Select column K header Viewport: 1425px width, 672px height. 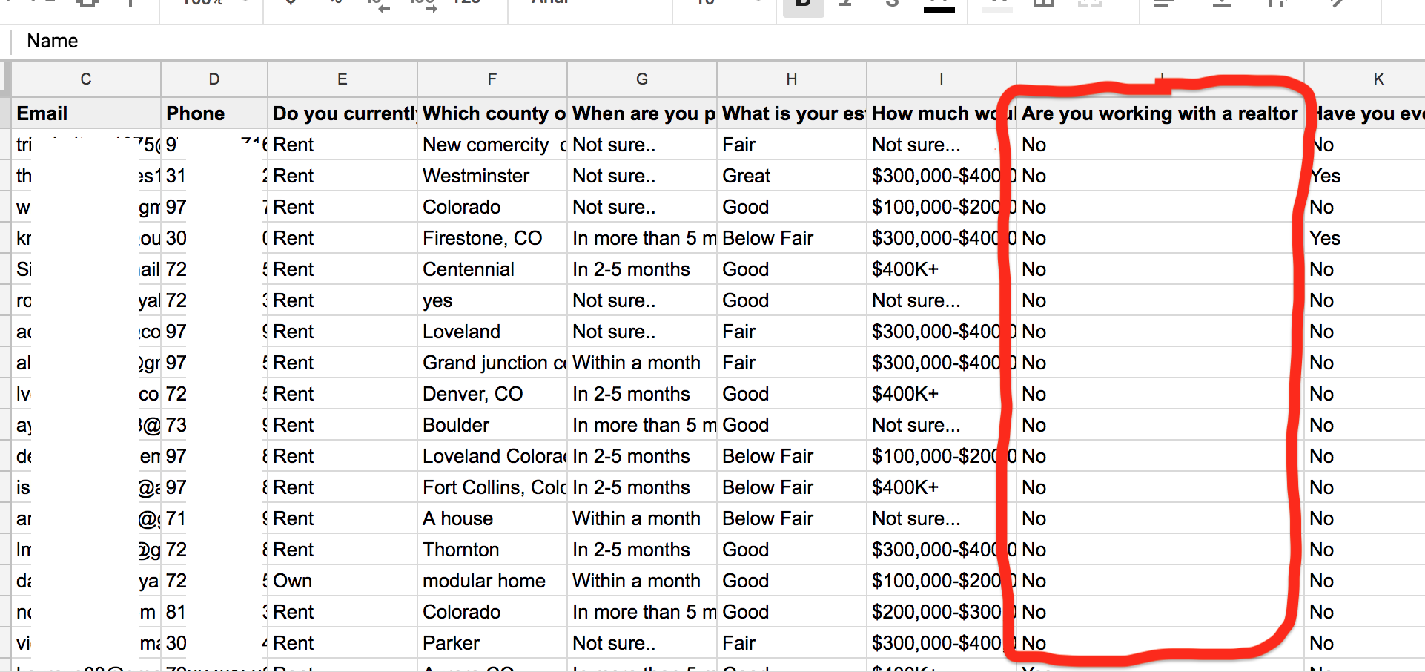coord(1378,79)
